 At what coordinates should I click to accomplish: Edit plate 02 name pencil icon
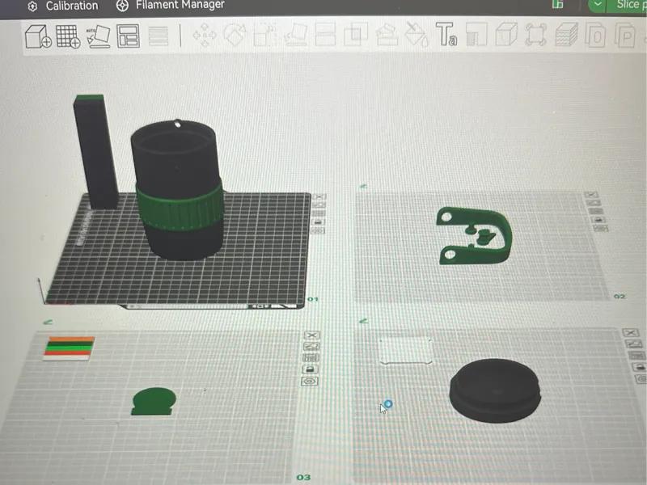click(x=363, y=187)
